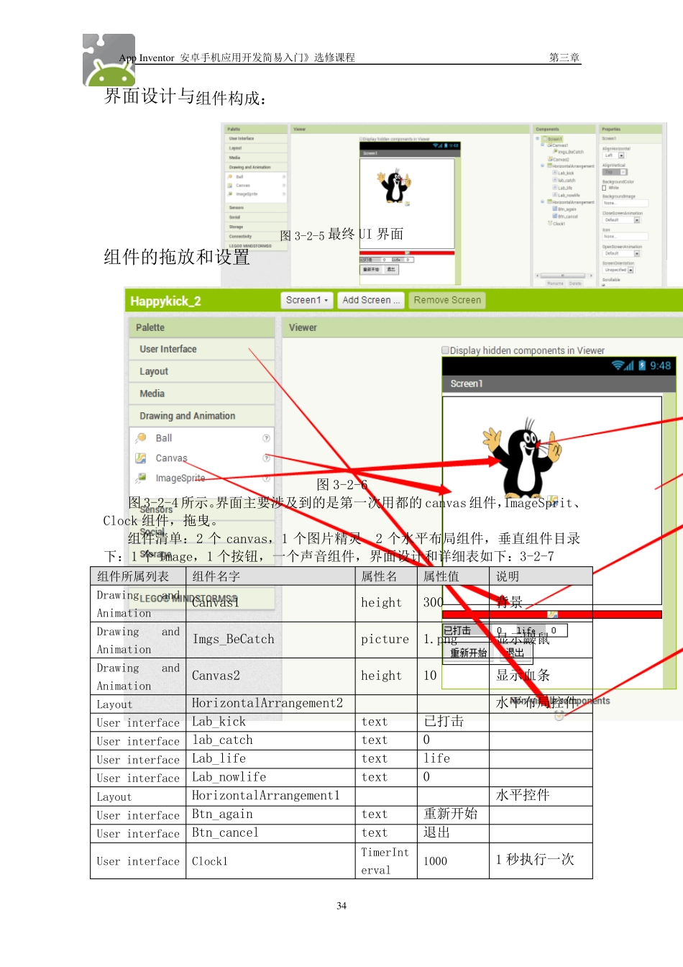Tick Display hidden components in small Viewer
683x967 pixels.
(x=361, y=139)
